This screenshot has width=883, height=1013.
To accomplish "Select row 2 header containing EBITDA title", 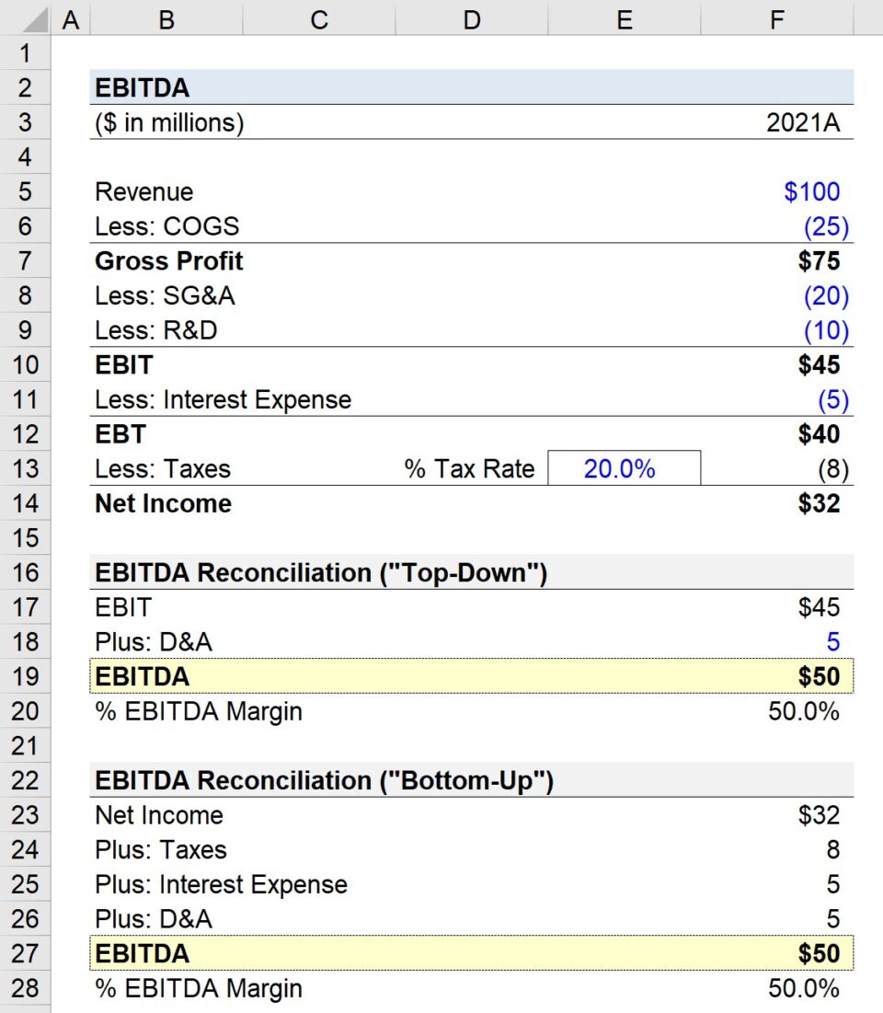I will coord(20,87).
